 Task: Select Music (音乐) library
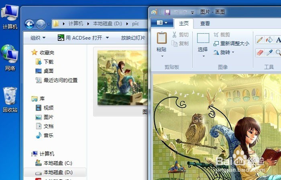tap(45, 135)
